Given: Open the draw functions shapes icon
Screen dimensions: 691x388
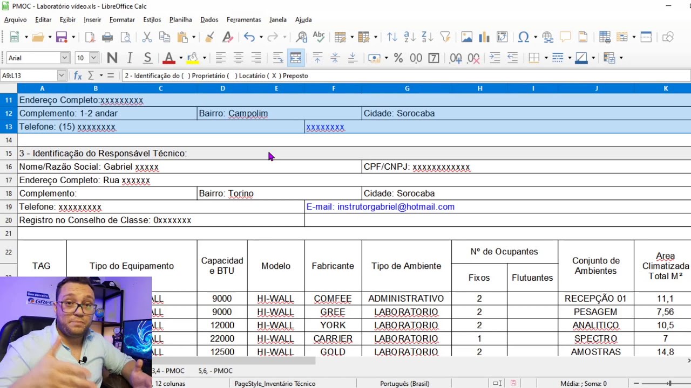Looking at the screenshot, I should [668, 37].
